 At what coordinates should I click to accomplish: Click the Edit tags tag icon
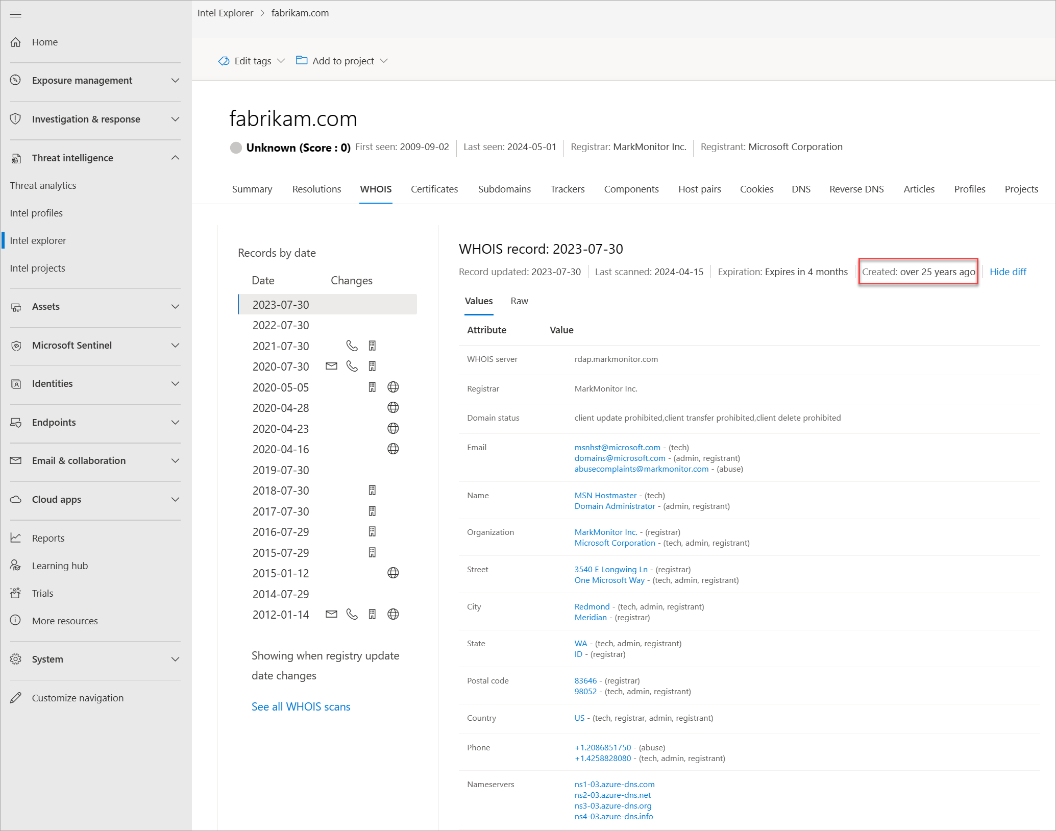[x=224, y=61]
